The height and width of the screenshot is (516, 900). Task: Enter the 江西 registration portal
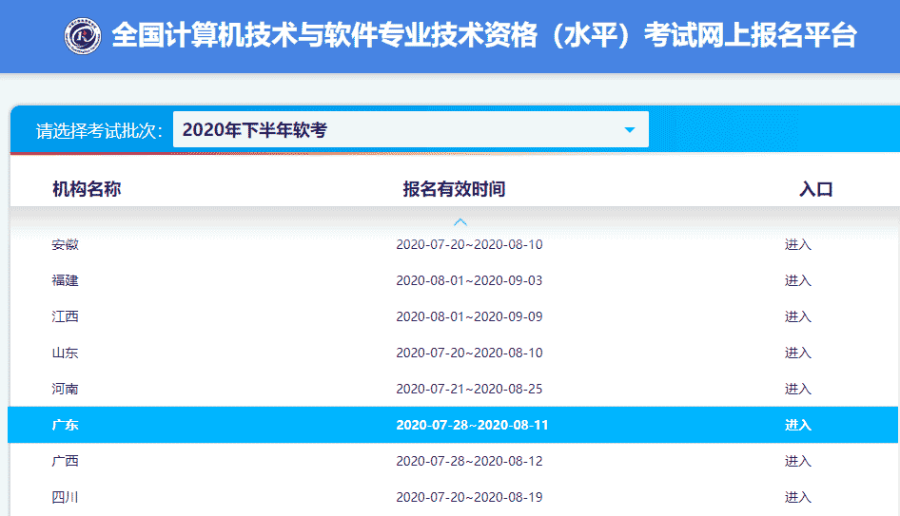pyautogui.click(x=797, y=316)
